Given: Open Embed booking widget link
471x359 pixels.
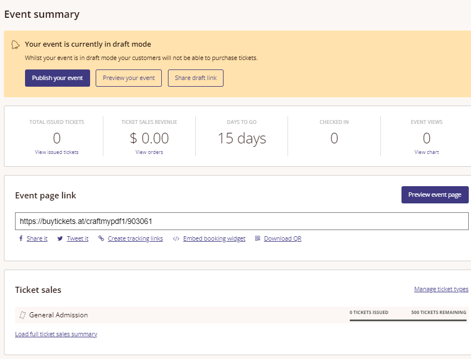Looking at the screenshot, I should 214,238.
